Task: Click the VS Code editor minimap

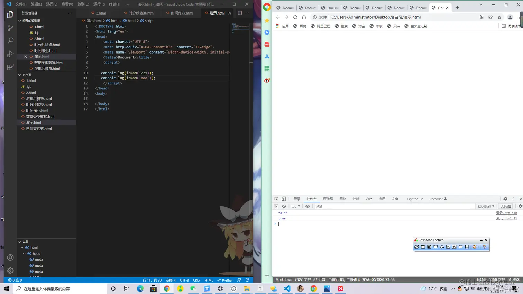Action: pos(240,28)
